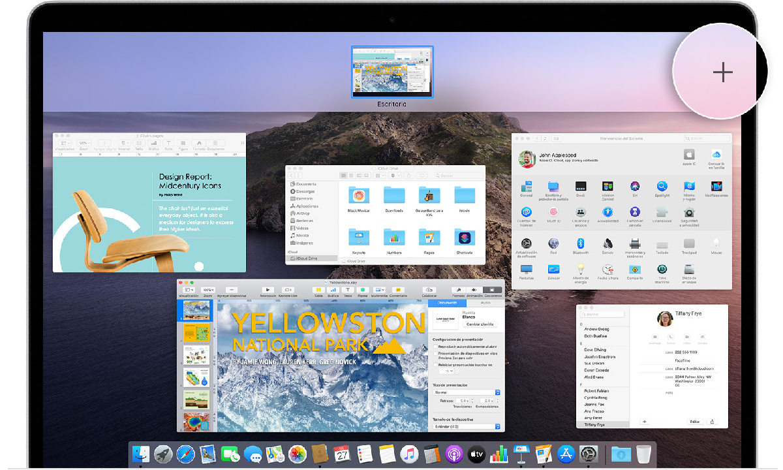
Task: Add a text box with Keynote Texto button
Action: [348, 289]
